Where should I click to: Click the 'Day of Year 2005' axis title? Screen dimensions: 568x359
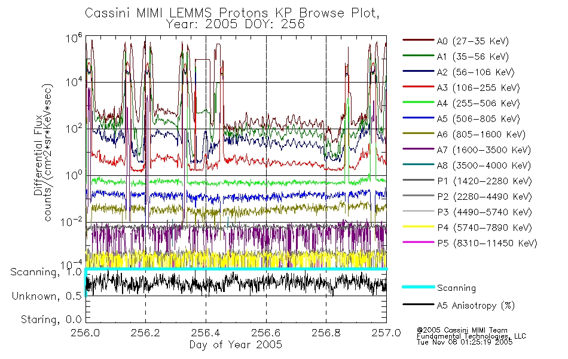coord(236,345)
